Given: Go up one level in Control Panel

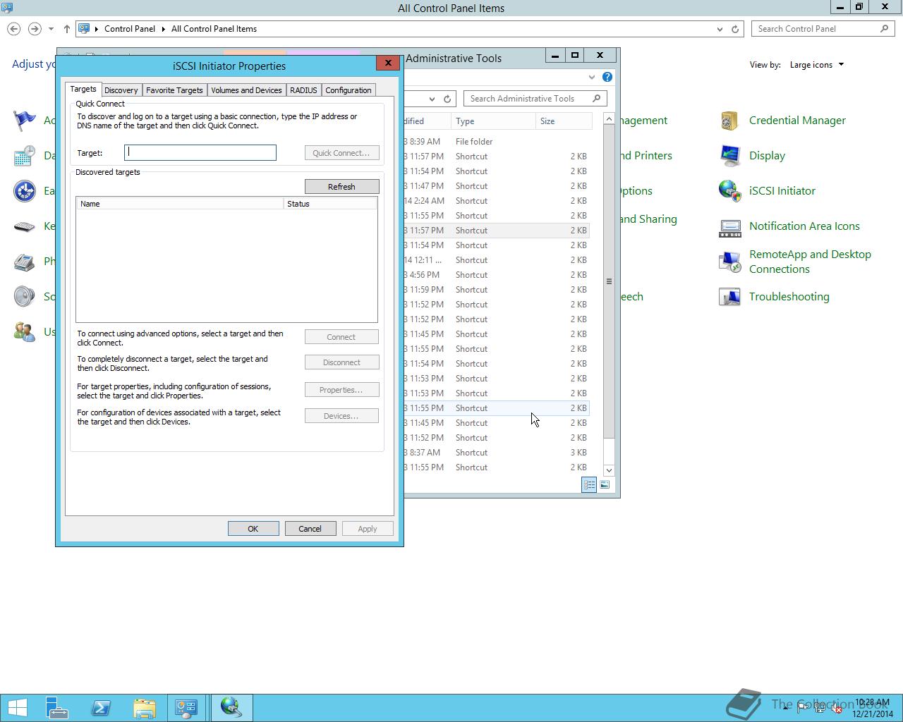Looking at the screenshot, I should [x=67, y=29].
